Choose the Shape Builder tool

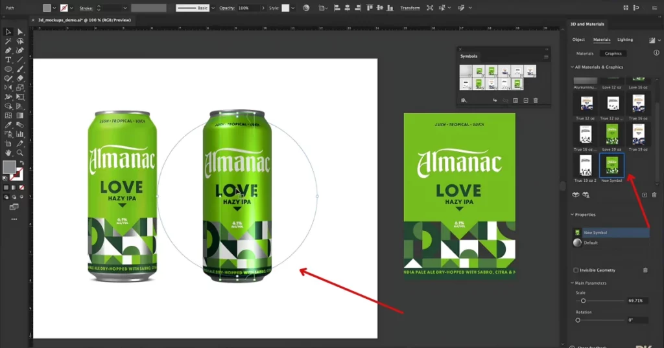coord(8,107)
